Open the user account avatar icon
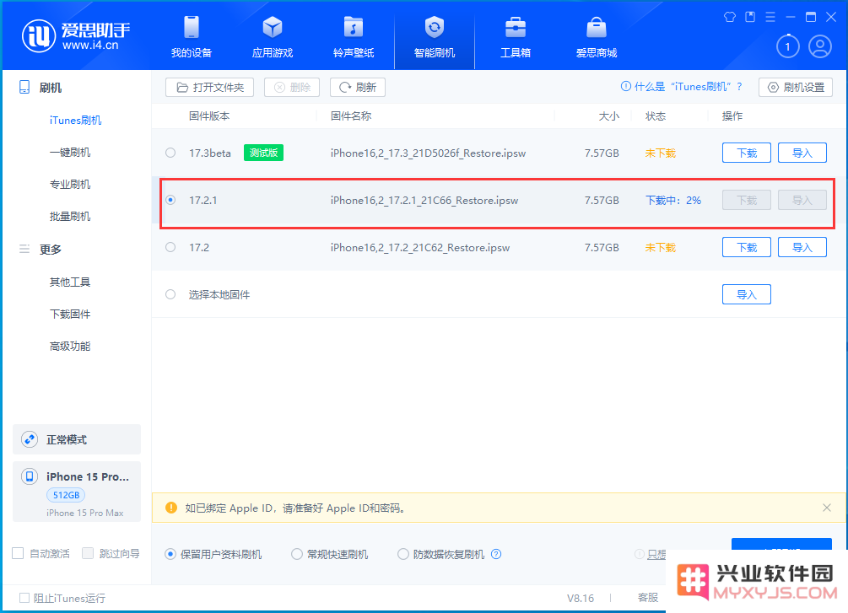 pyautogui.click(x=820, y=46)
